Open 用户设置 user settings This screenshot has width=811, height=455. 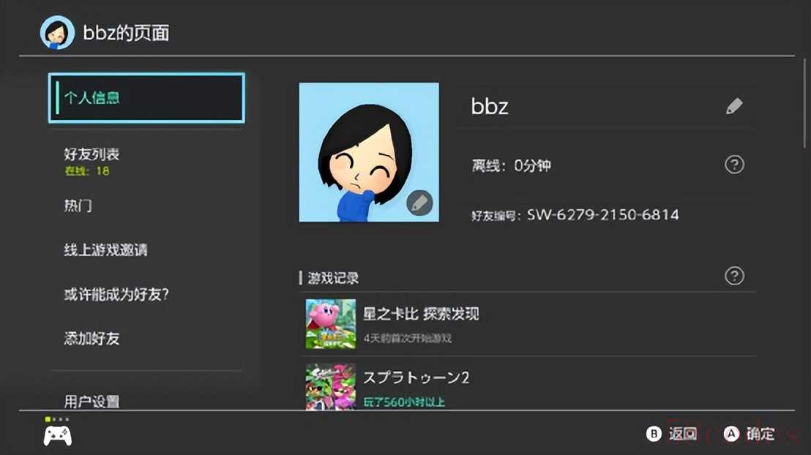[91, 401]
